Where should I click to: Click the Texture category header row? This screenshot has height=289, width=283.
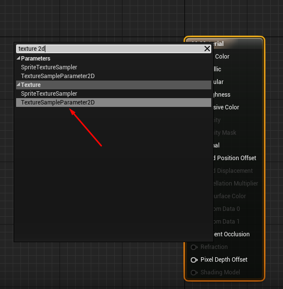coord(114,85)
